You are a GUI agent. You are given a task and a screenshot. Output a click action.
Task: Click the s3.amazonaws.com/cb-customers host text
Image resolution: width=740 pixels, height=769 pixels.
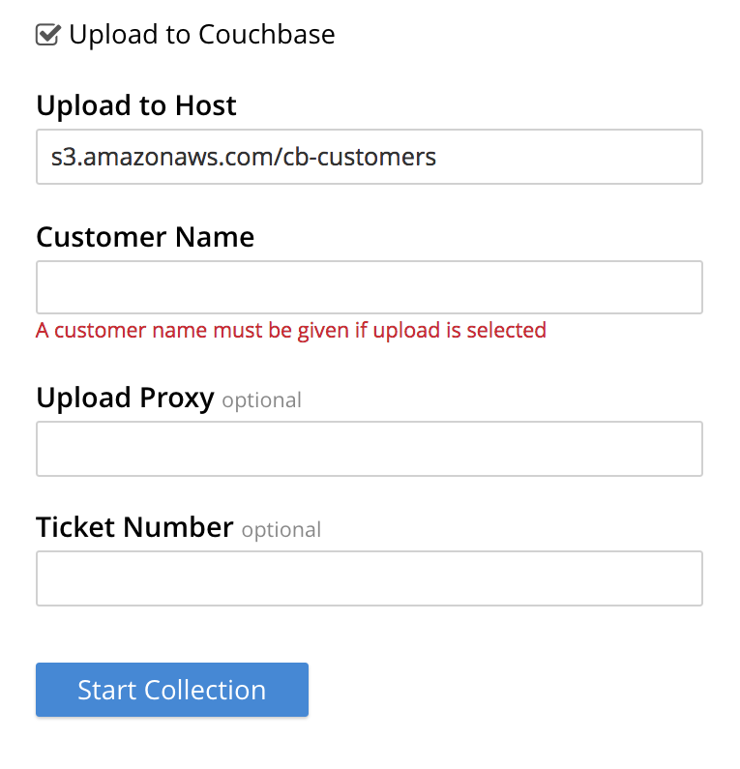coord(244,157)
